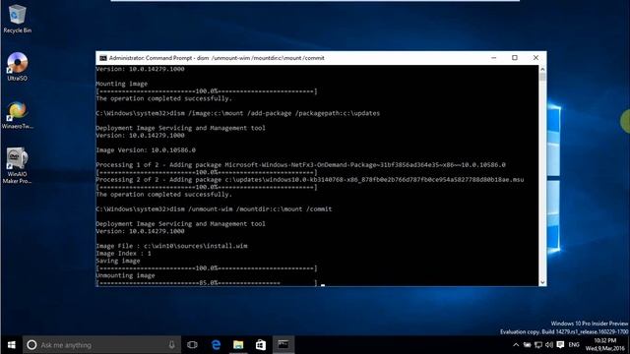Launch Microsoft Edge from the taskbar
The height and width of the screenshot is (354, 630).
pos(216,345)
